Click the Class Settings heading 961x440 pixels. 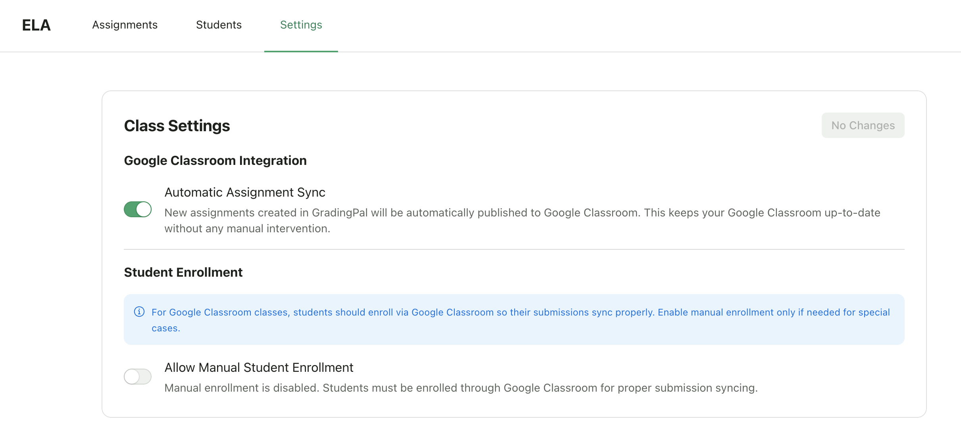pos(177,125)
